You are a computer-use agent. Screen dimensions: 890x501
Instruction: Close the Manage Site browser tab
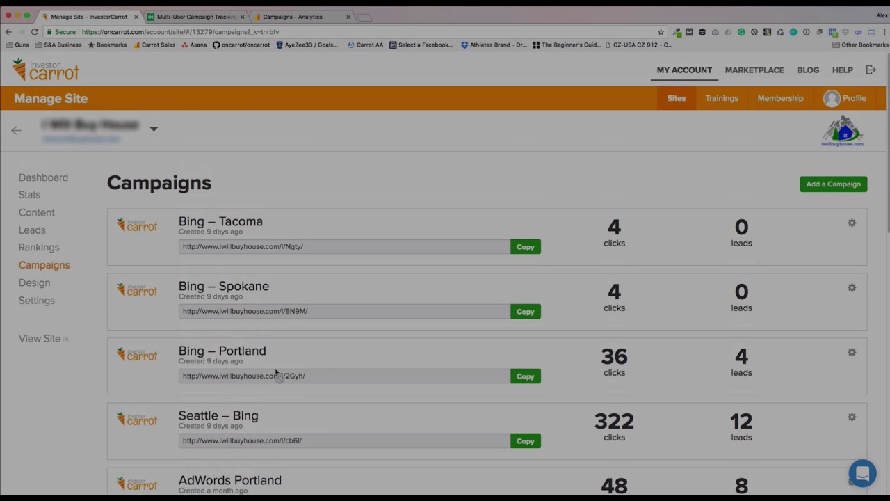[136, 17]
